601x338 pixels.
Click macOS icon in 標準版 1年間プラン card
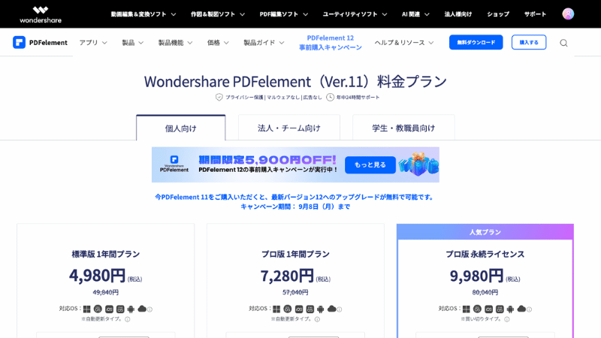(98, 309)
